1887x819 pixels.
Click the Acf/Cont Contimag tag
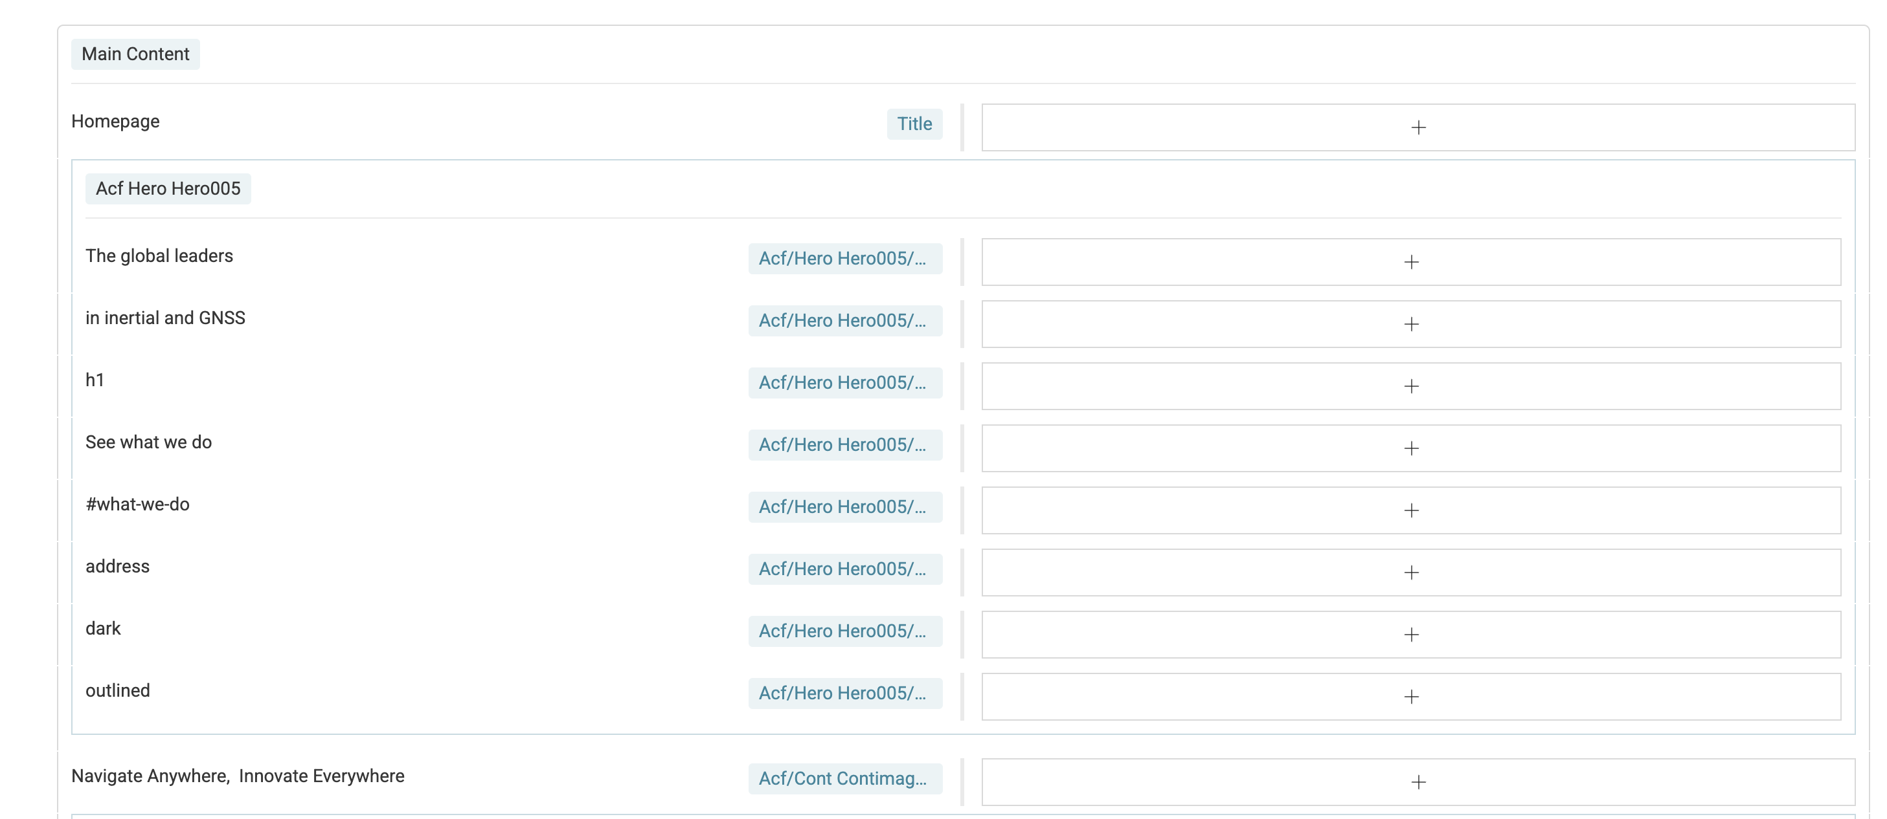click(x=845, y=780)
